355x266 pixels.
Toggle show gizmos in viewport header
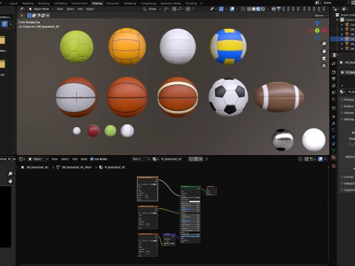tap(221, 9)
